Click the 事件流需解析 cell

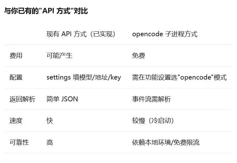151,99
